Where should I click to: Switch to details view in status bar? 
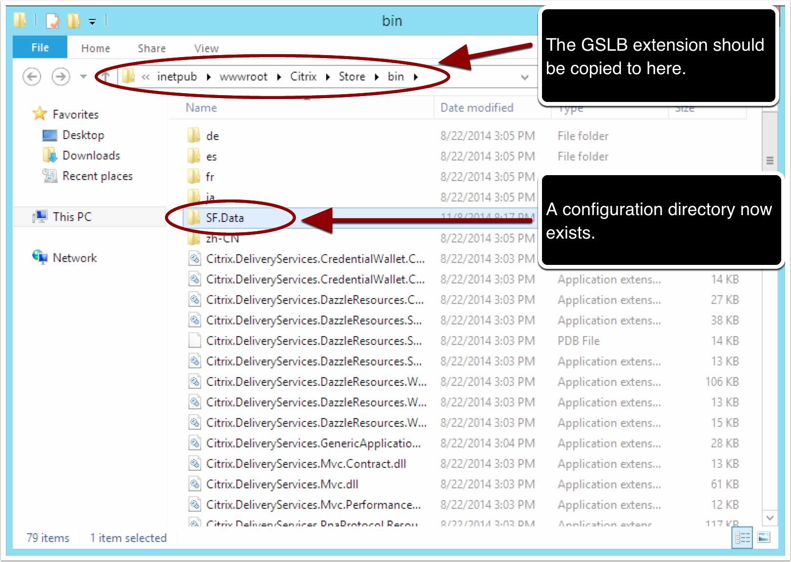742,538
